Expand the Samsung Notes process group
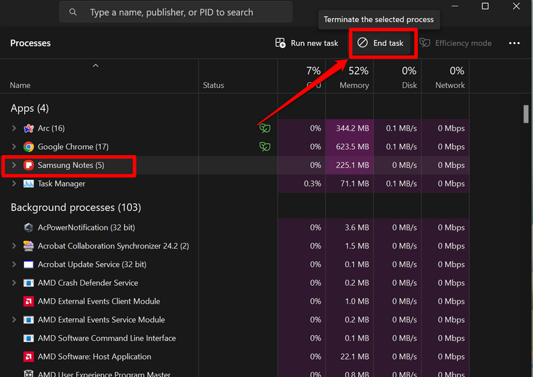 [14, 165]
